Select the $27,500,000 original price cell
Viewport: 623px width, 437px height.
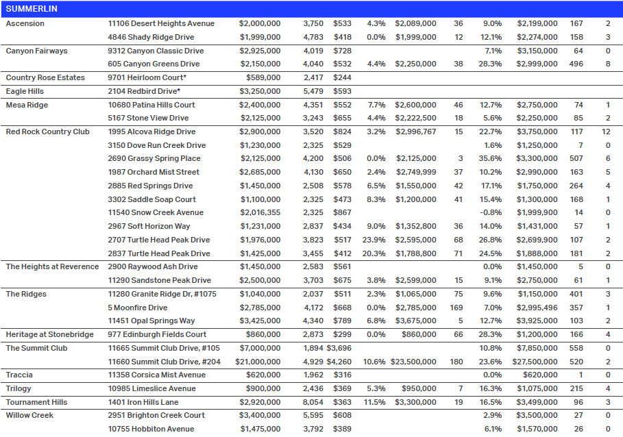537,362
